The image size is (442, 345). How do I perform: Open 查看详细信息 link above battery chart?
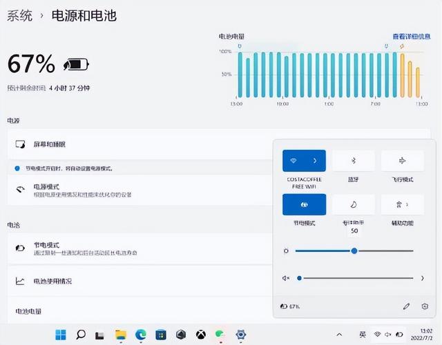coord(412,37)
